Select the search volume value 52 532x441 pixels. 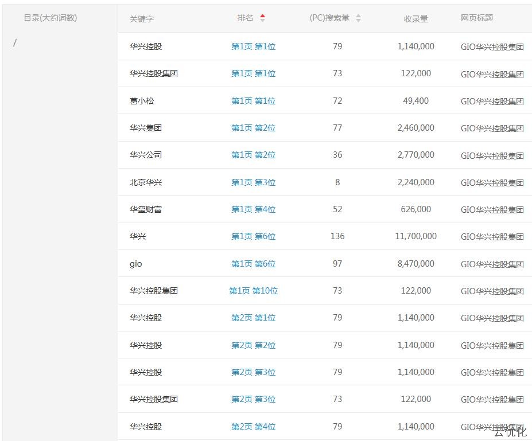(337, 209)
